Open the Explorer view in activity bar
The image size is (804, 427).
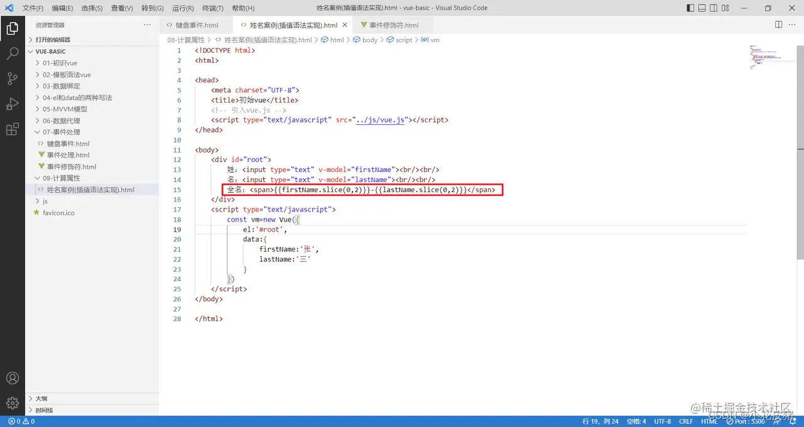pos(12,28)
